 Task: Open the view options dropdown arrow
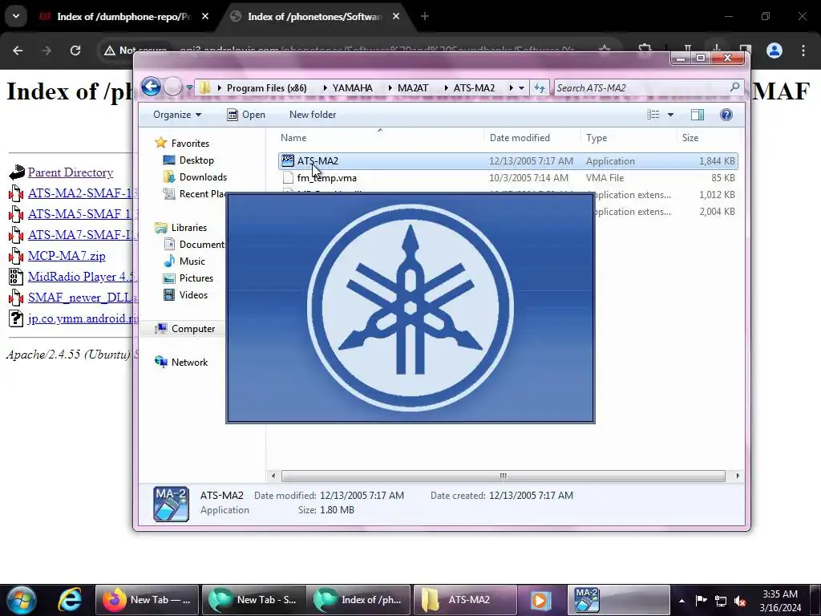pyautogui.click(x=670, y=115)
